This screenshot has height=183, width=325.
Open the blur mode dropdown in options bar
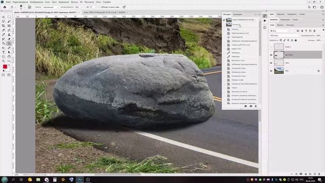[50, 7]
